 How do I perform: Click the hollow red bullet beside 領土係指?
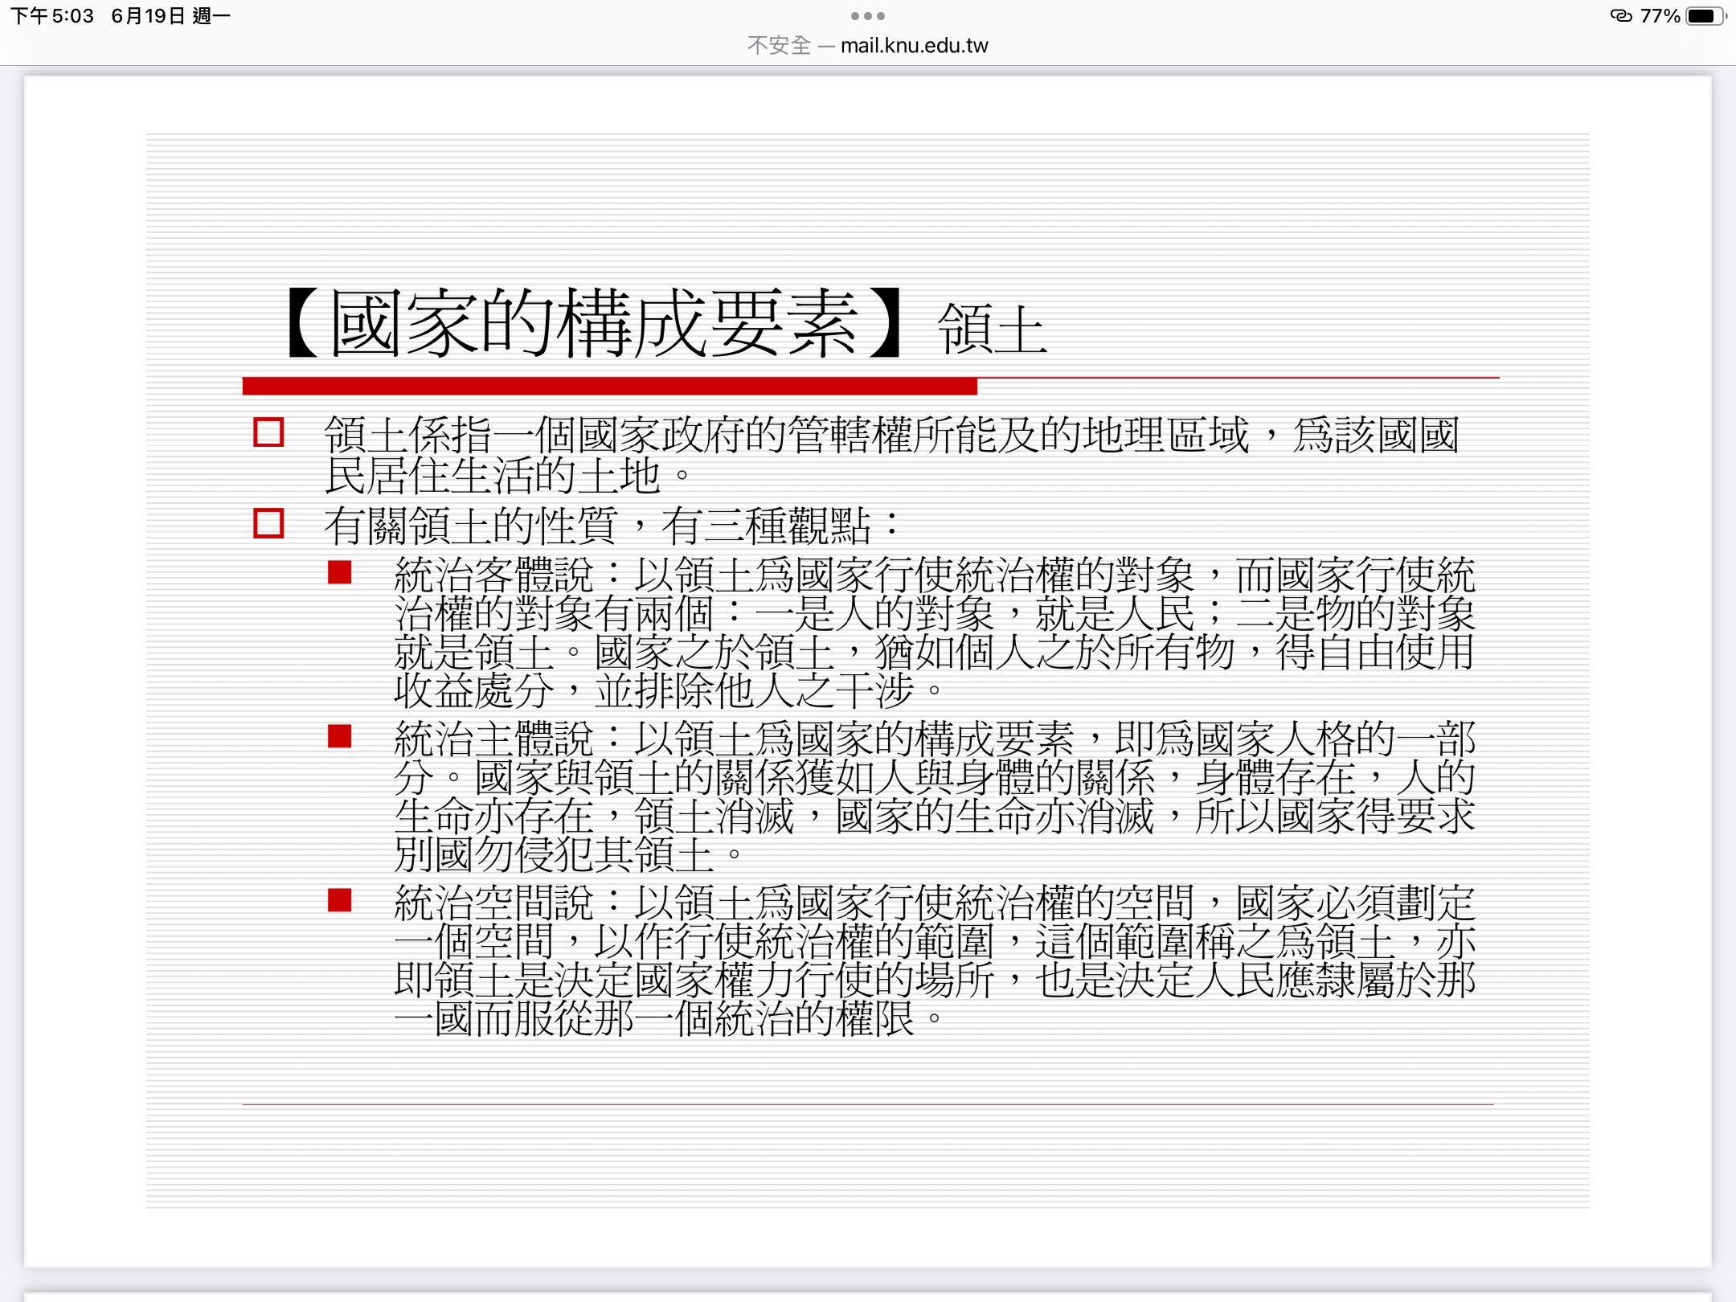268,432
